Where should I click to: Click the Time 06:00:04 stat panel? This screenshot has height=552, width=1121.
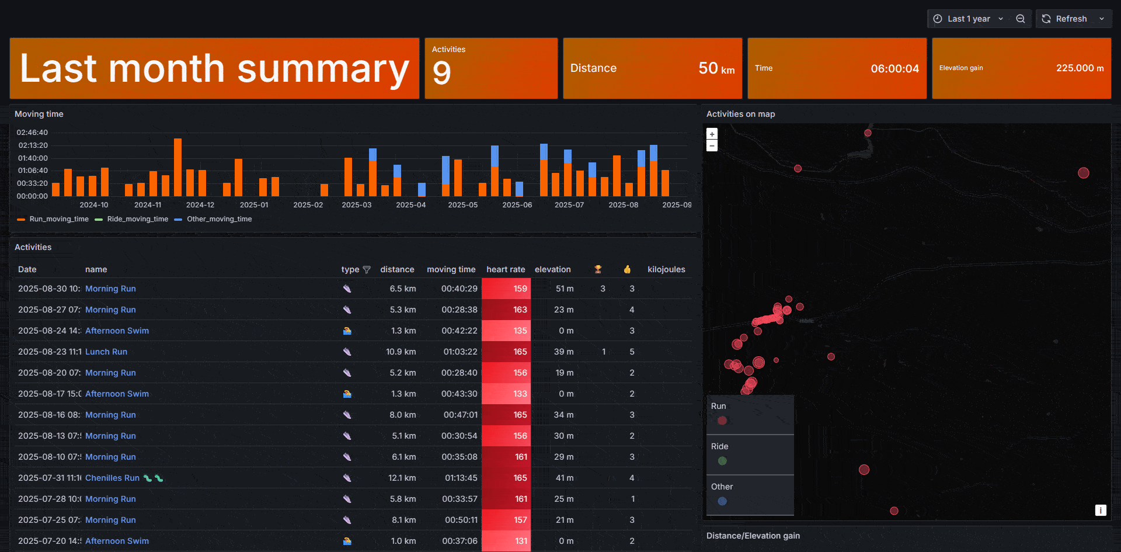point(837,68)
